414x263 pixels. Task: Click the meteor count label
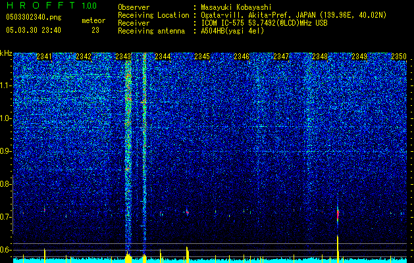(x=93, y=20)
